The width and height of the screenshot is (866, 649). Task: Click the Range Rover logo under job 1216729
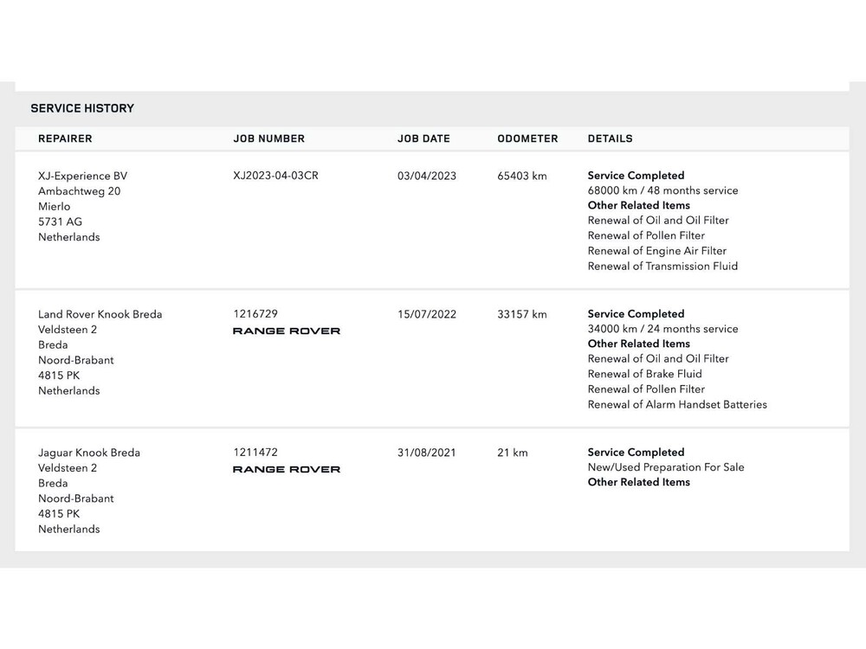click(x=287, y=331)
